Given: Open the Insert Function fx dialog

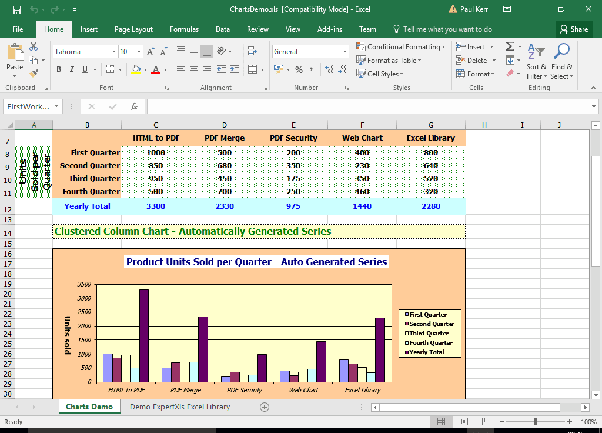Looking at the screenshot, I should 134,106.
